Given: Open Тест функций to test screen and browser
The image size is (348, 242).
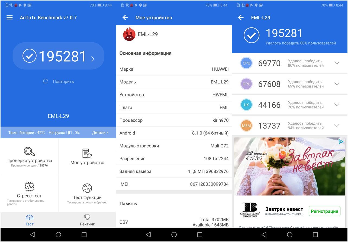Looking at the screenshot, I should point(87,193).
